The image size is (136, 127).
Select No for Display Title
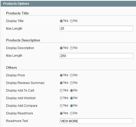(72, 21)
